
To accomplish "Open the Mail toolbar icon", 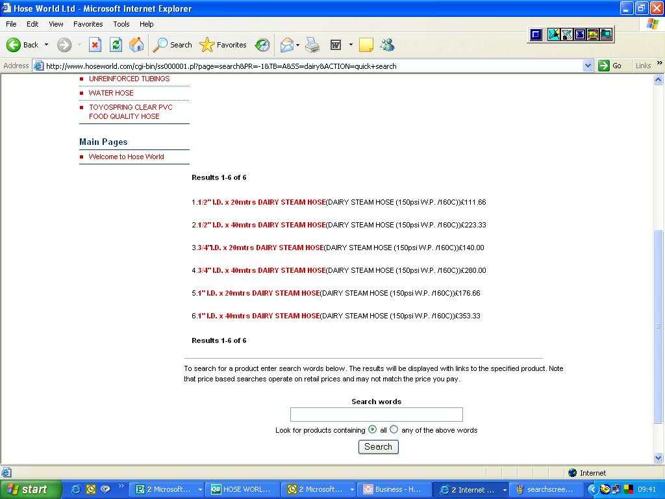I will click(x=286, y=45).
